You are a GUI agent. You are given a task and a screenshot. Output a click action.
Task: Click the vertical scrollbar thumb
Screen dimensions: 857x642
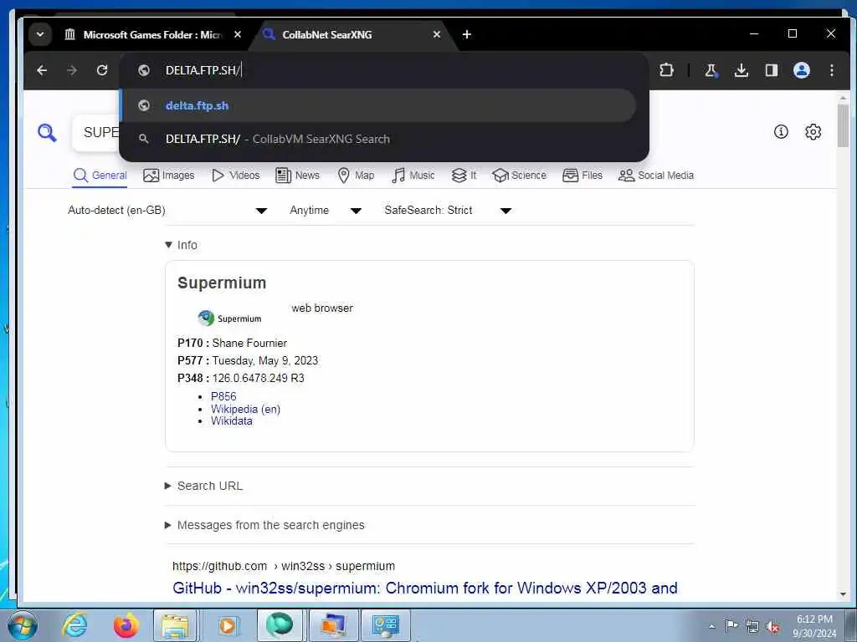click(x=843, y=125)
